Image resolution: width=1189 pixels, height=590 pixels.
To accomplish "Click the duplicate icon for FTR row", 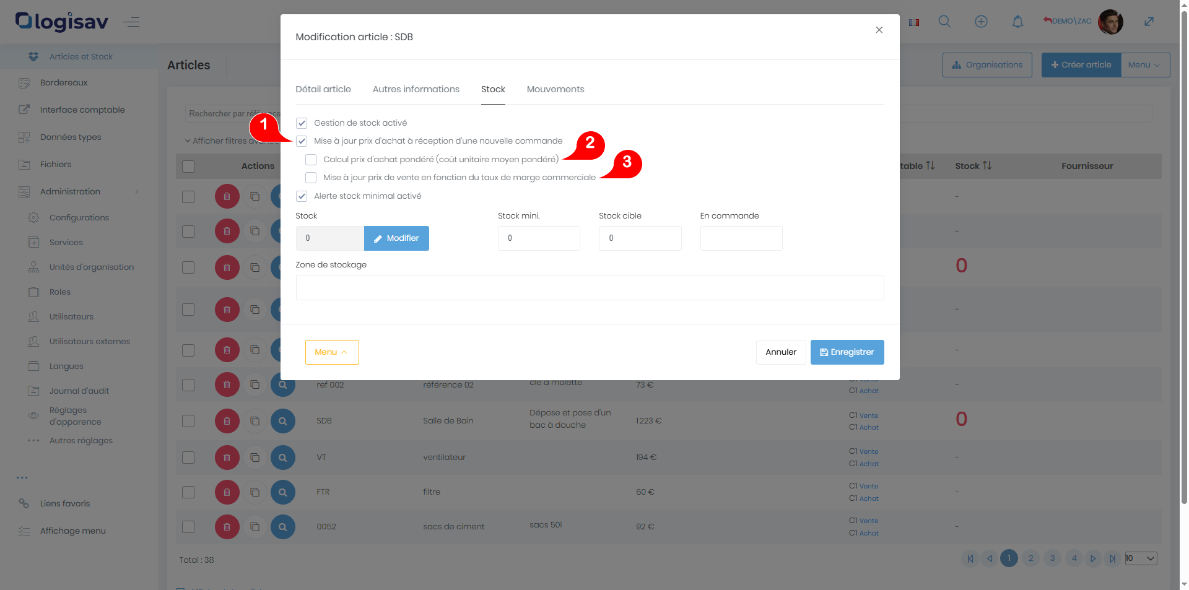I will 255,492.
